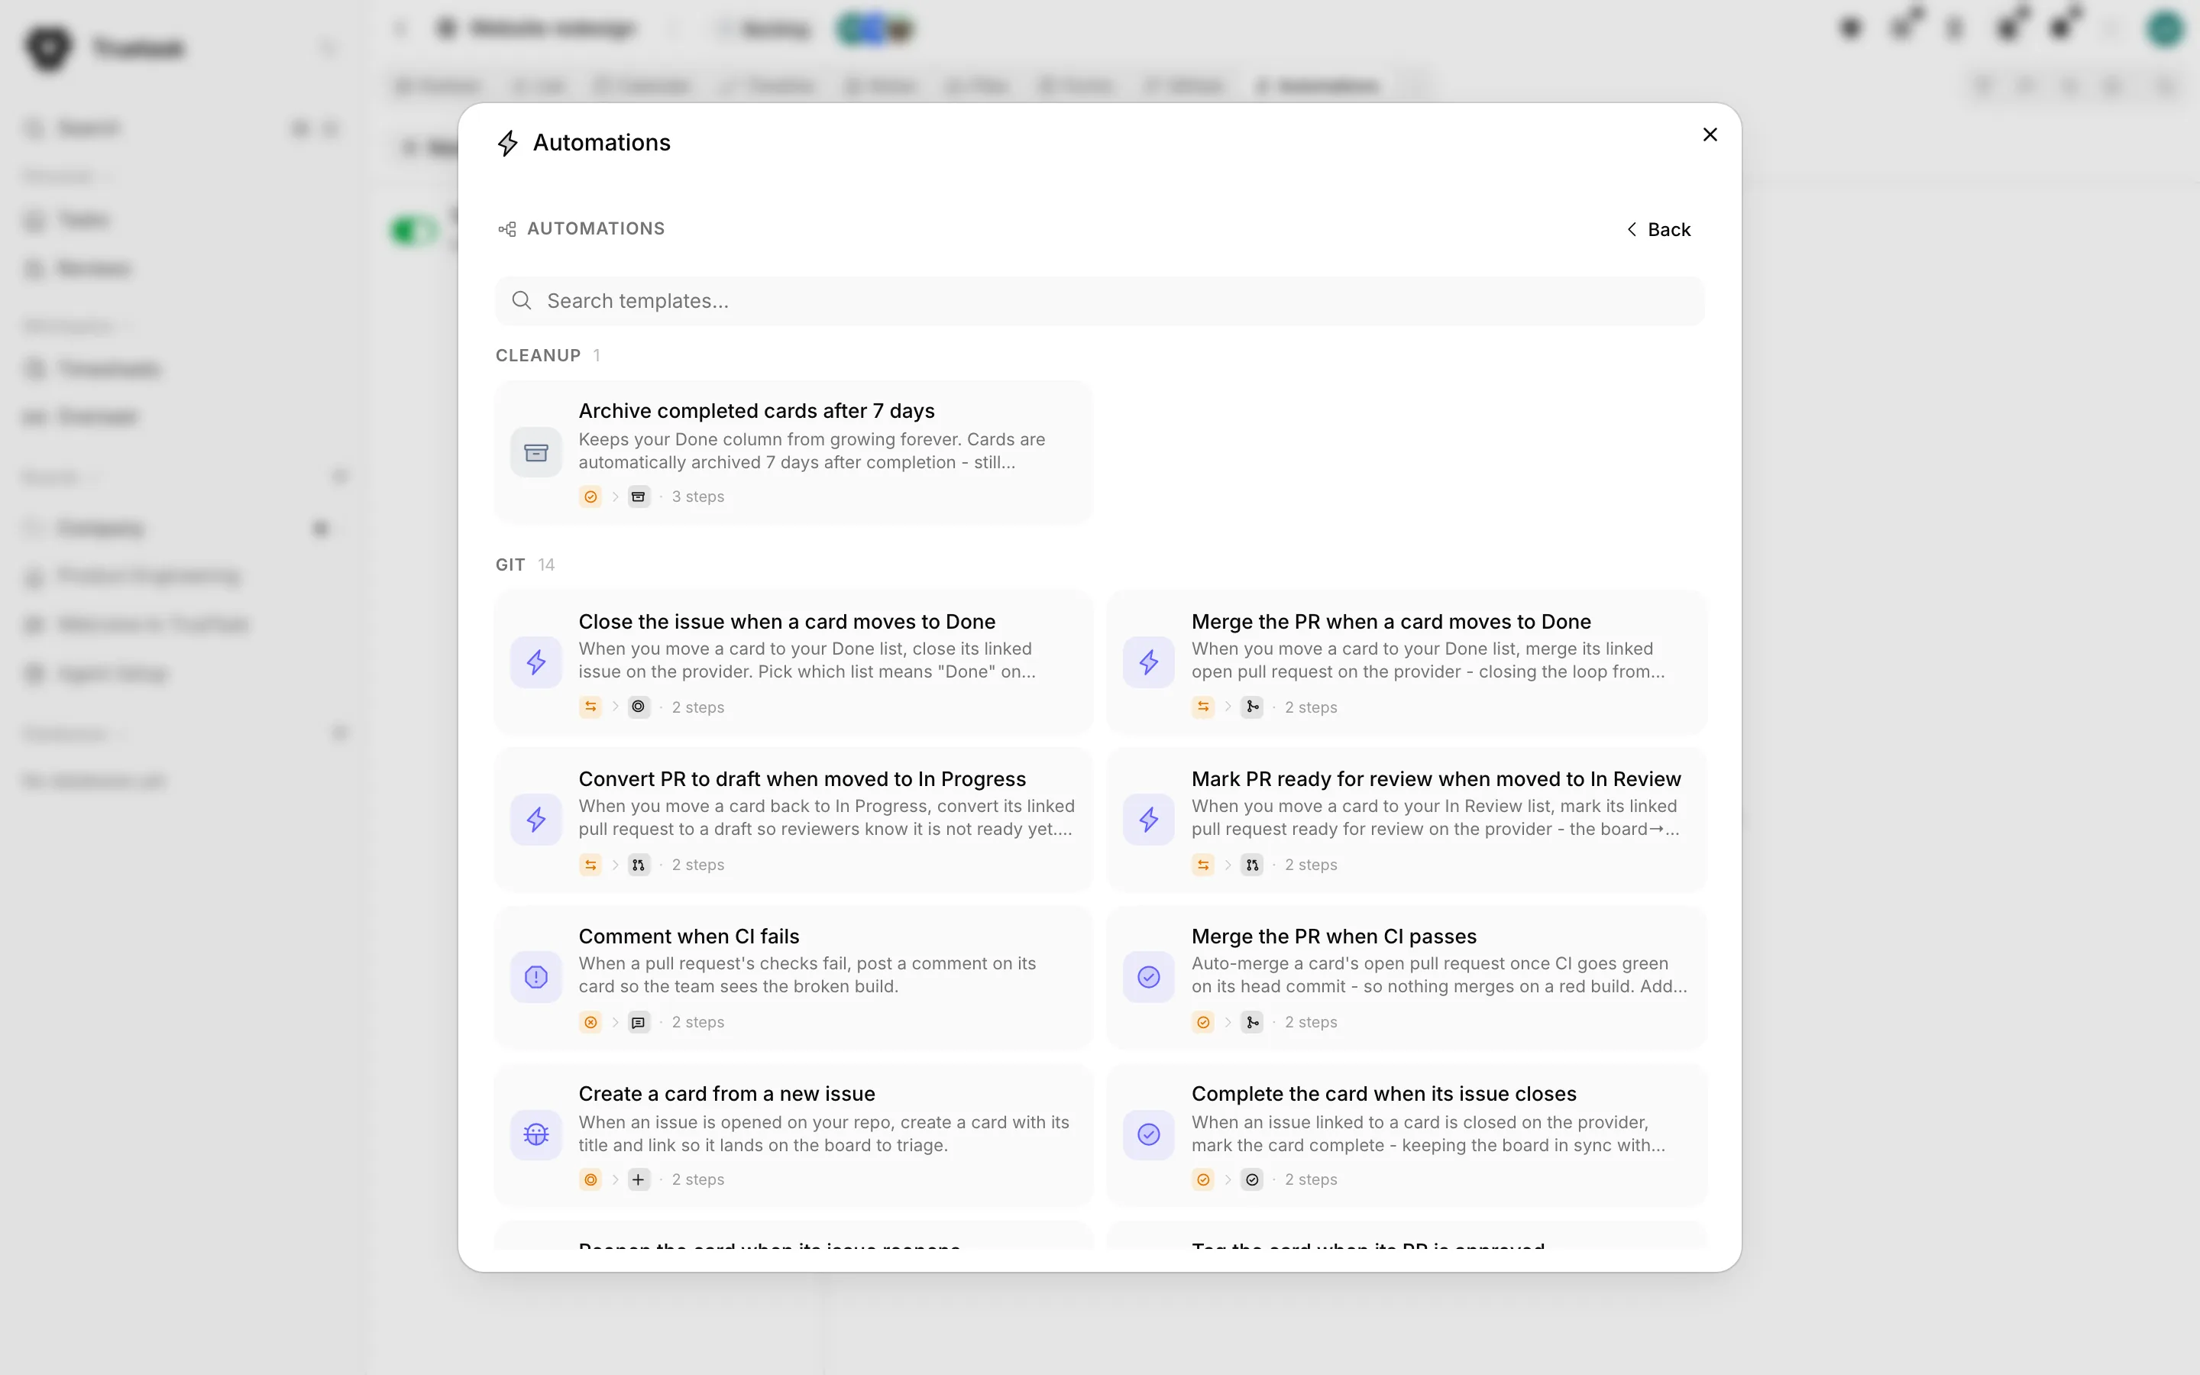Click orange check trigger icon under Archive completed cards
2200x1375 pixels.
(590, 497)
